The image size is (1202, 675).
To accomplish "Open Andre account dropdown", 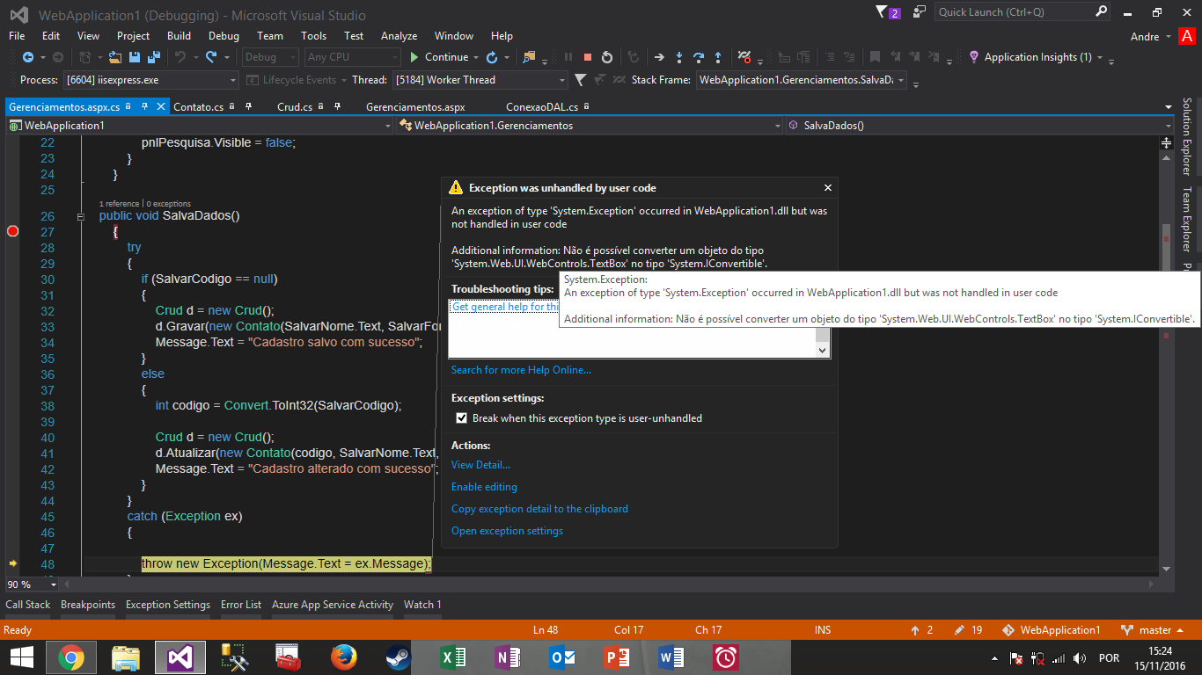I will (1151, 36).
